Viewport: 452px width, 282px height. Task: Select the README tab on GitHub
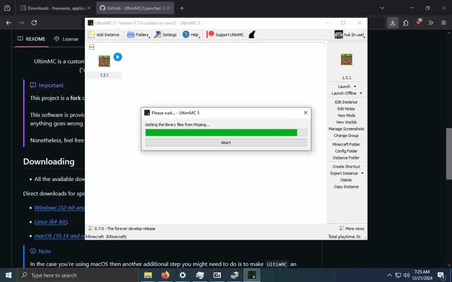[x=31, y=39]
